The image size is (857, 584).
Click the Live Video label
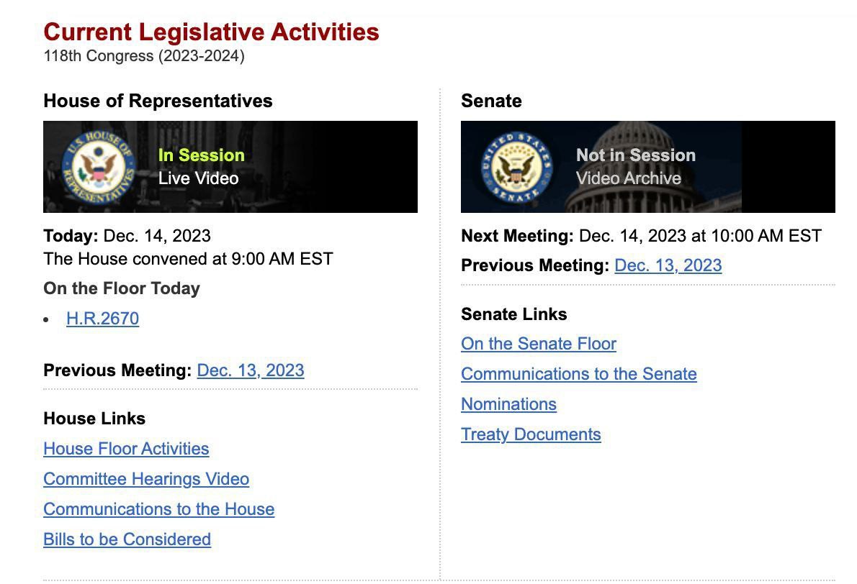(x=198, y=178)
